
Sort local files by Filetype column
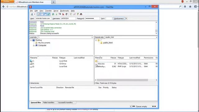[x=62, y=58]
